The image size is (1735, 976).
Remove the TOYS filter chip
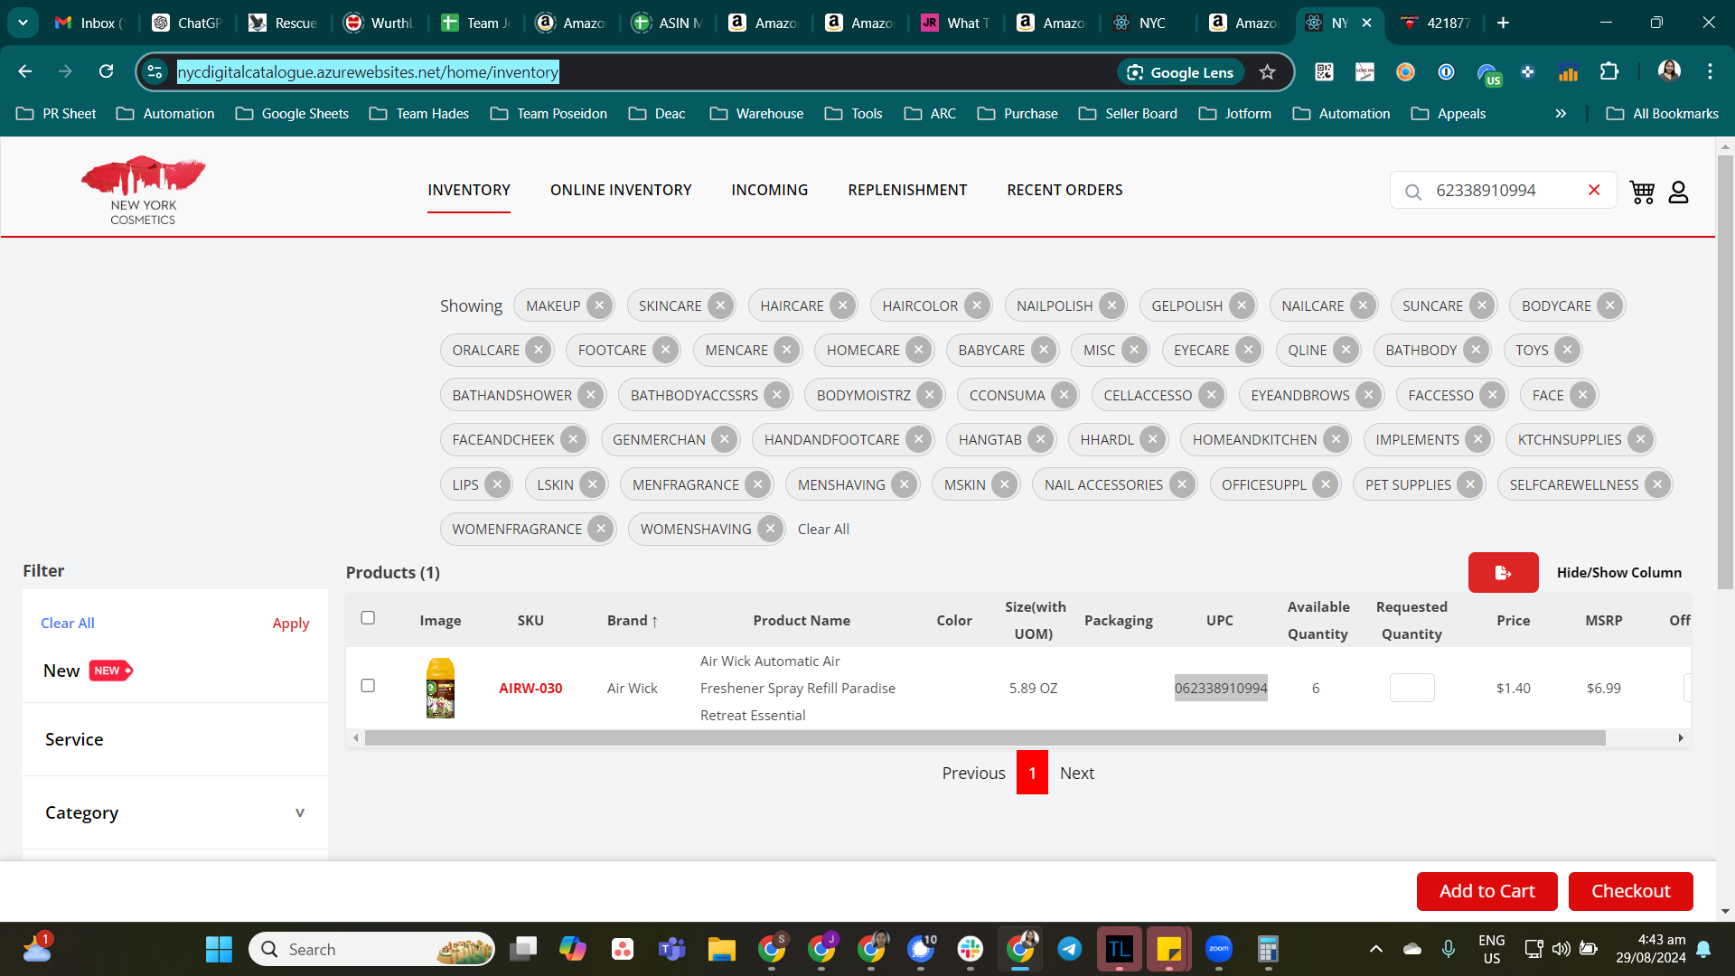(x=1568, y=350)
